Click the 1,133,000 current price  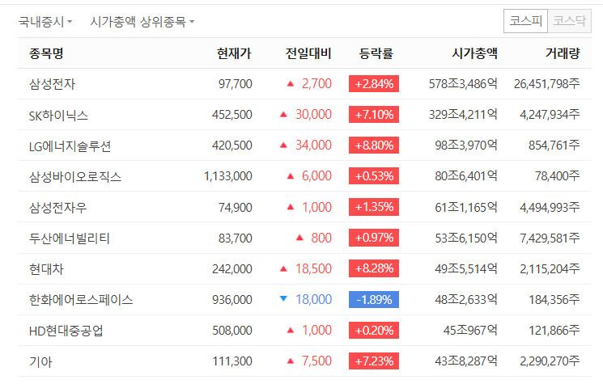click(x=228, y=176)
